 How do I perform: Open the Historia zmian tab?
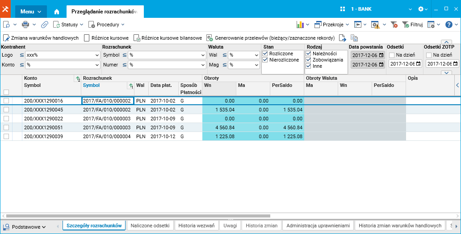pos(262,226)
